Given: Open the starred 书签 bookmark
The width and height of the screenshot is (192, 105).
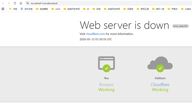Looking at the screenshot, I should coord(13,9).
